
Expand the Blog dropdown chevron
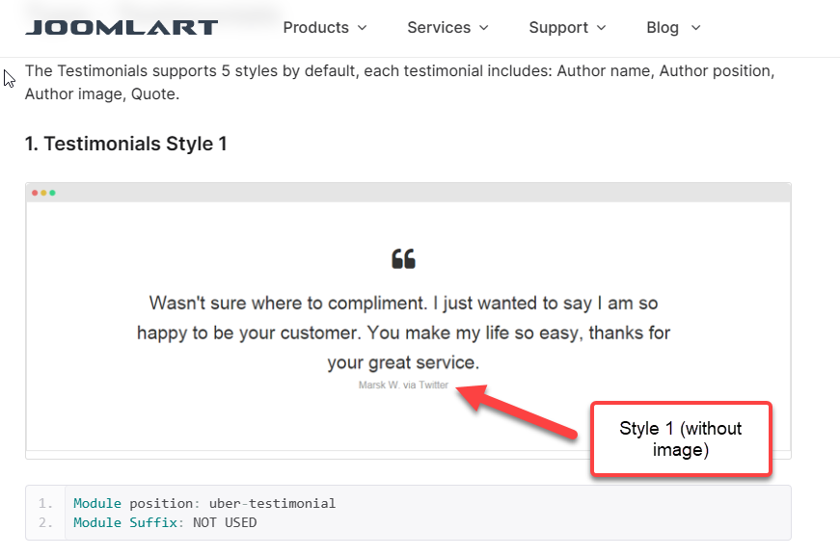(696, 28)
